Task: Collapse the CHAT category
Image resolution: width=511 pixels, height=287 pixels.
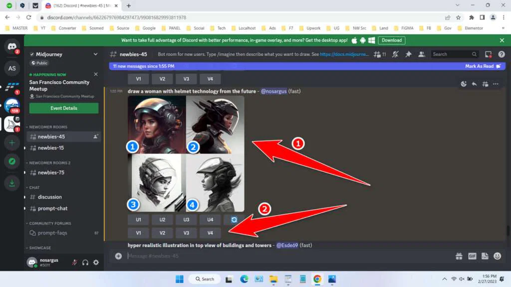Action: pos(33,187)
